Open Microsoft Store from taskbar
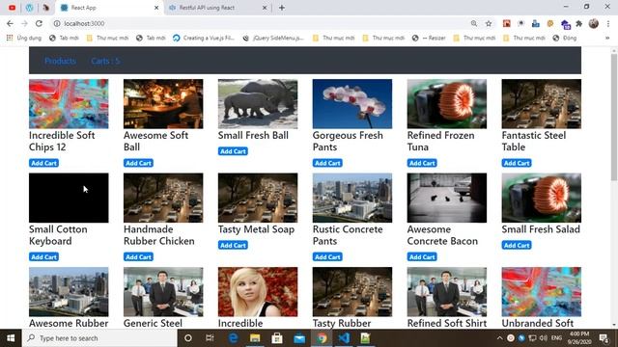 click(x=277, y=338)
